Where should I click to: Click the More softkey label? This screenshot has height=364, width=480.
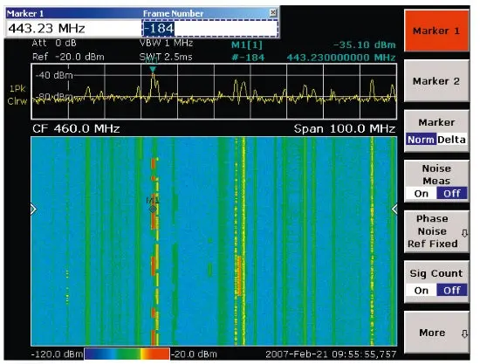pos(432,333)
